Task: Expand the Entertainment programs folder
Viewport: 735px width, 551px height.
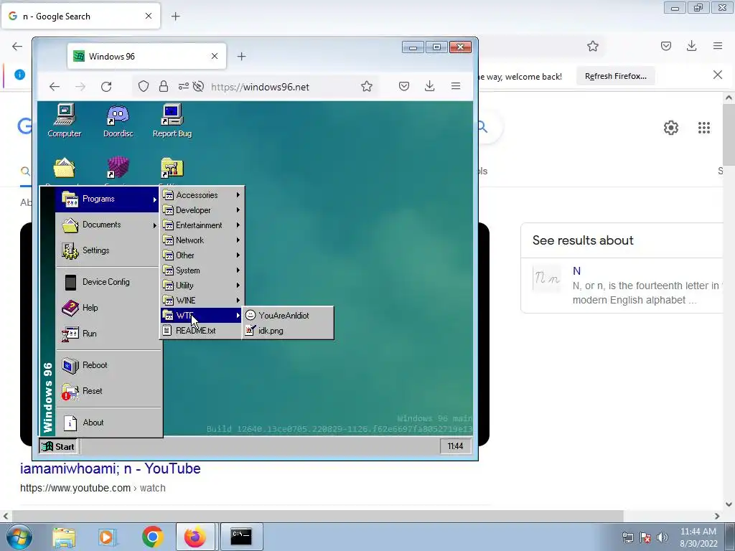Action: [x=202, y=225]
